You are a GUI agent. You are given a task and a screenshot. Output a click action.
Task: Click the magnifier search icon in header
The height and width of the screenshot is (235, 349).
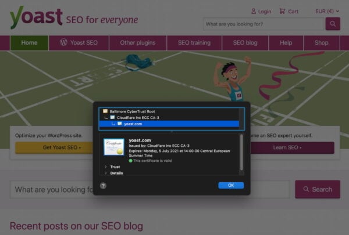(333, 24)
